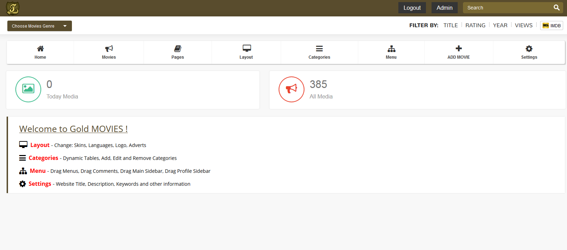Sort the list by YEAR

tap(500, 25)
